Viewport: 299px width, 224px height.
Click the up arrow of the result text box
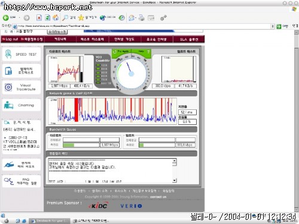click(175, 161)
